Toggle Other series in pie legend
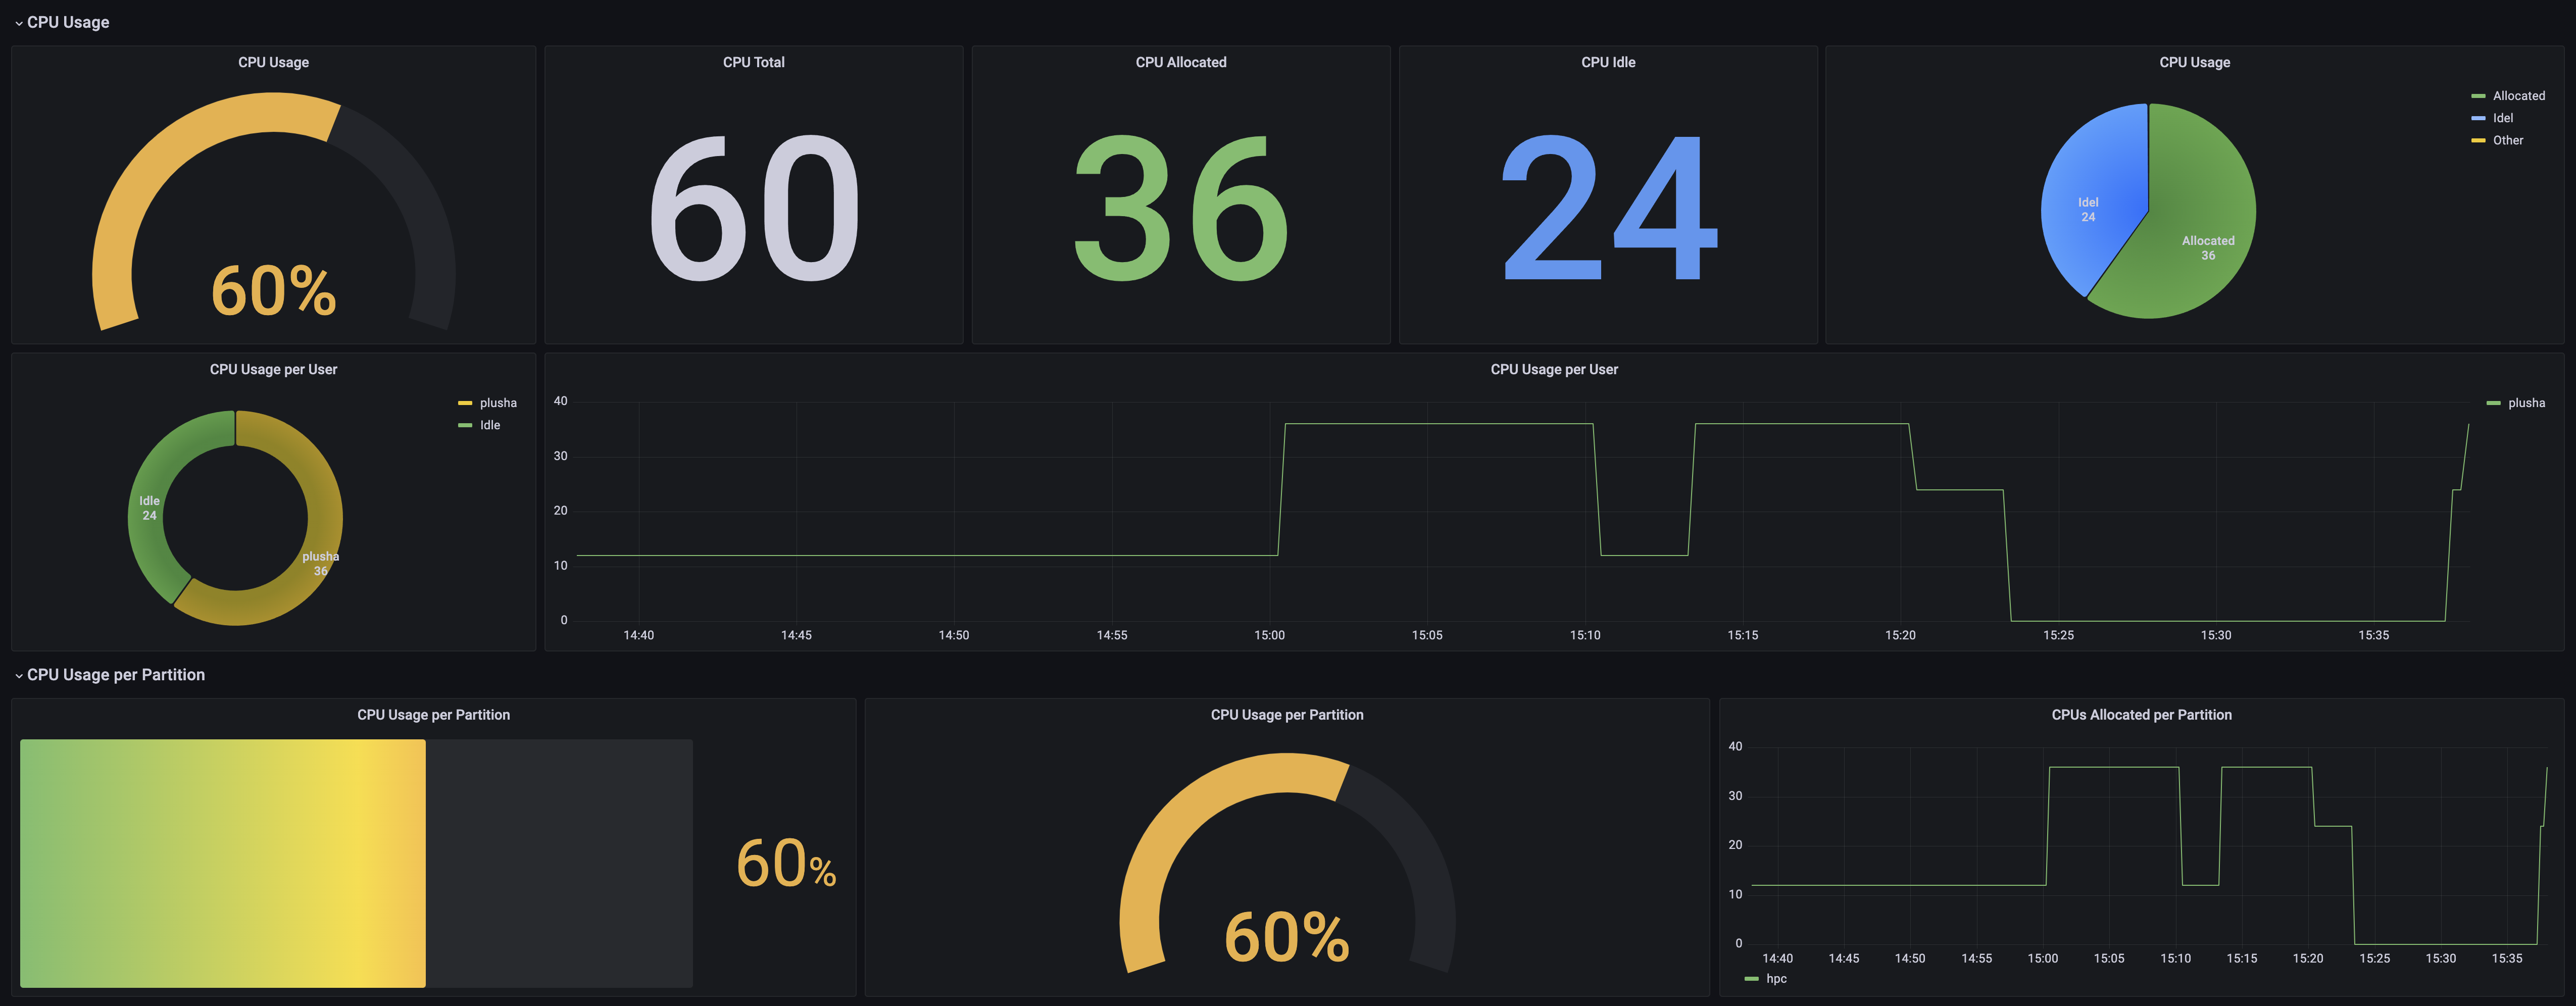The image size is (2576, 1006). point(2507,140)
